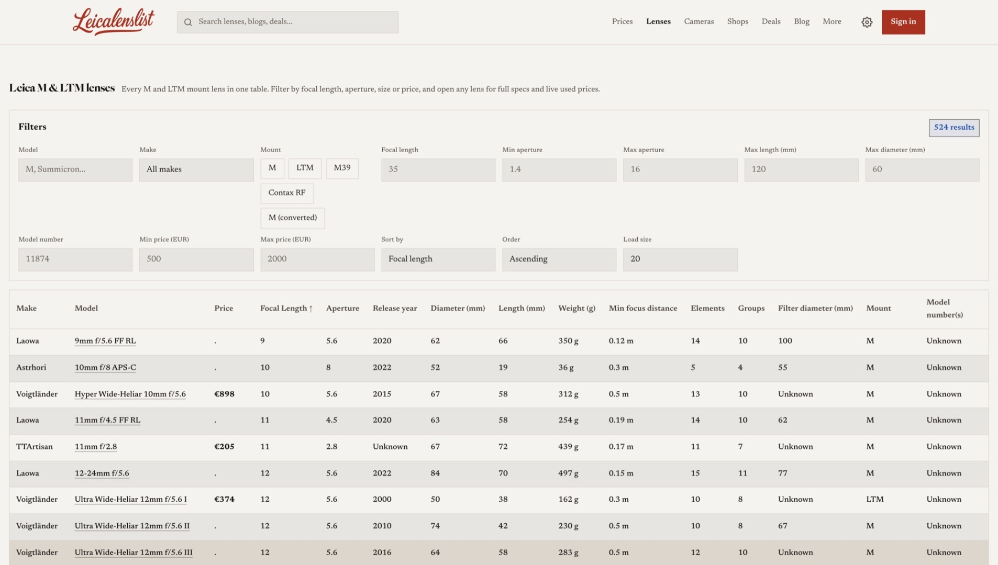Click the LTM mount cell in table

click(x=874, y=500)
